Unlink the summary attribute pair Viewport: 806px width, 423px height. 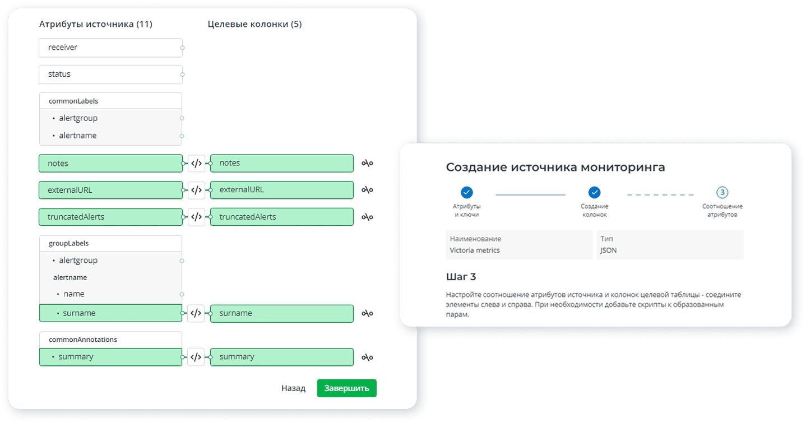(367, 357)
